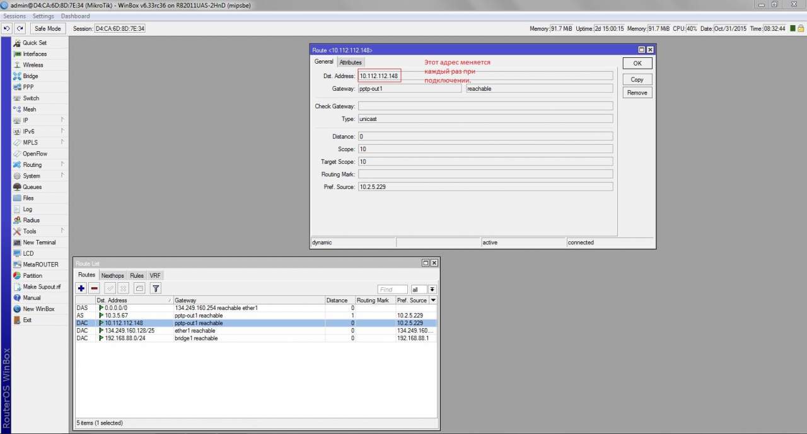The height and width of the screenshot is (434, 807).
Task: Click the funnel filter icon in Route List
Action: pyautogui.click(x=156, y=288)
